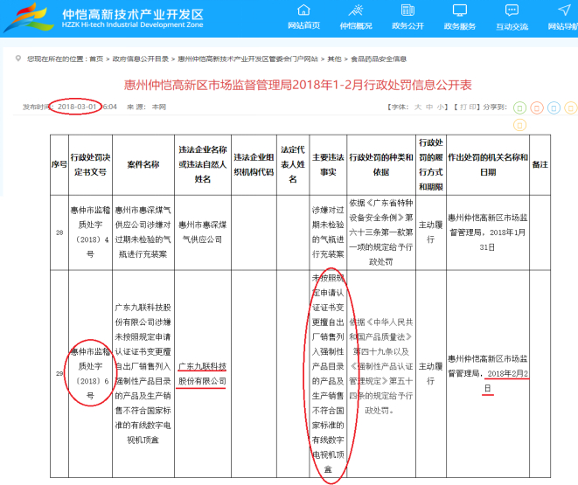Screen dimensions: 578x485
Task: Click the fireworks icon above 仲恺概况
Action: (x=356, y=10)
